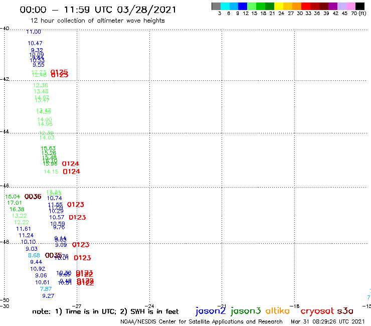Click the longitude axis label -24
The image size is (371, 326).
pos(149,306)
